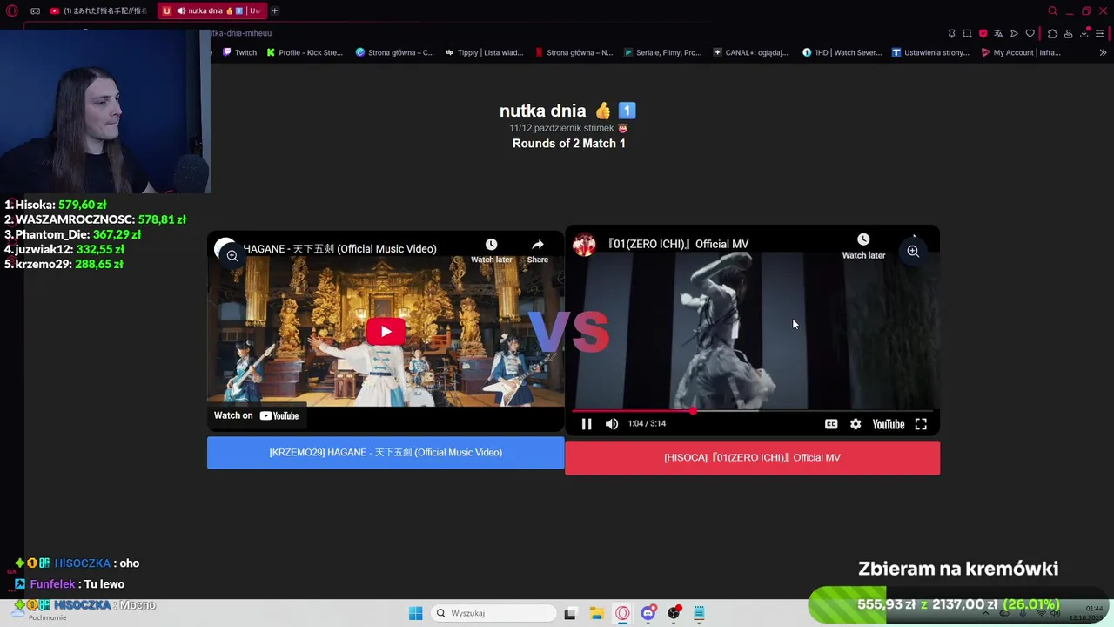Open the Windows Start menu

pos(416,613)
